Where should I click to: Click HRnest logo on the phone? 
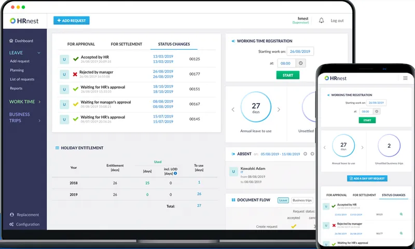tap(335, 78)
